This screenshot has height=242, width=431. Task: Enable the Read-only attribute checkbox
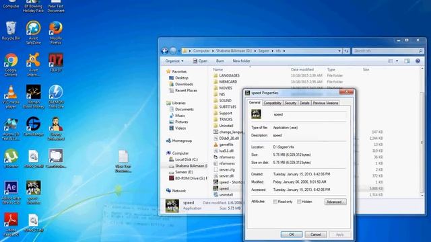[275, 202]
